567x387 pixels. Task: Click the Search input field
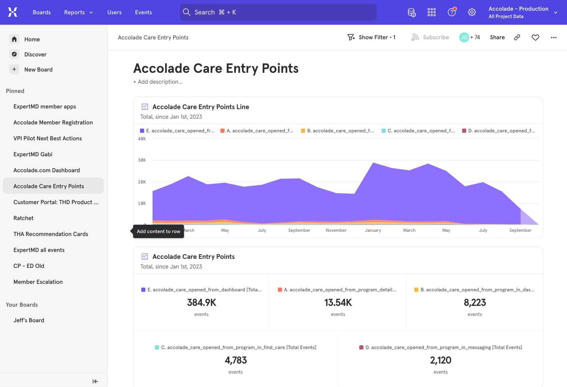click(x=278, y=12)
